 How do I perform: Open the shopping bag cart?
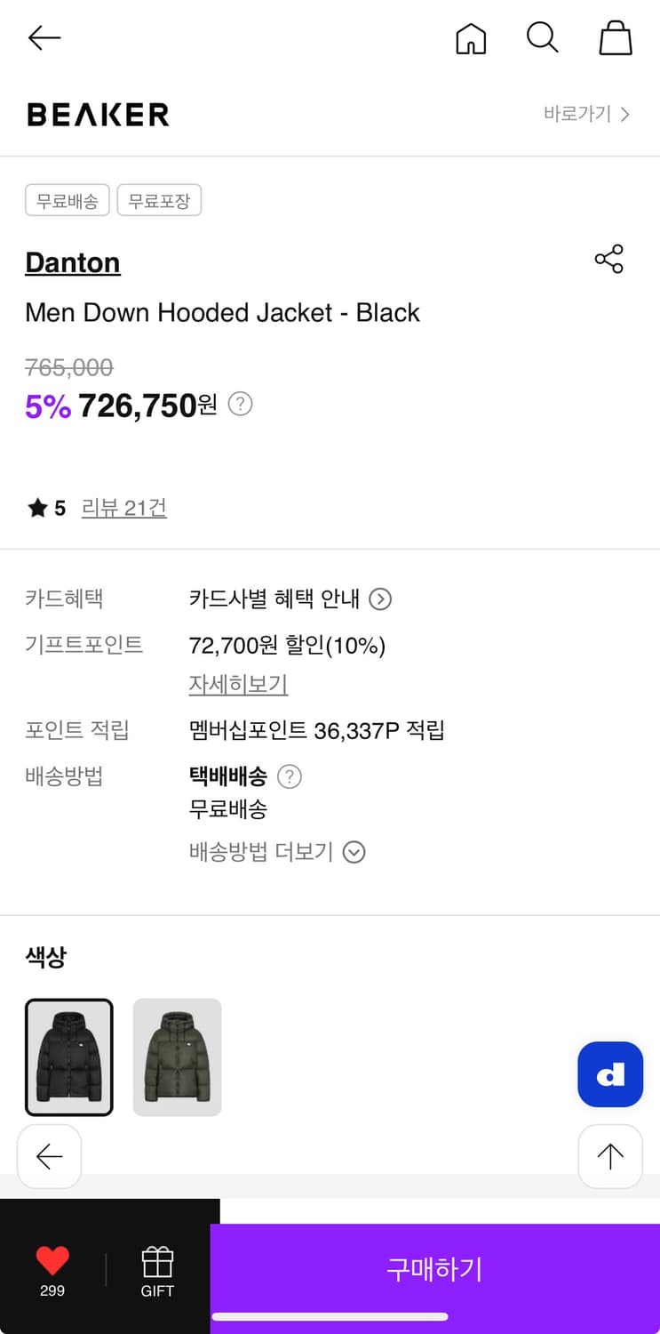(x=616, y=38)
